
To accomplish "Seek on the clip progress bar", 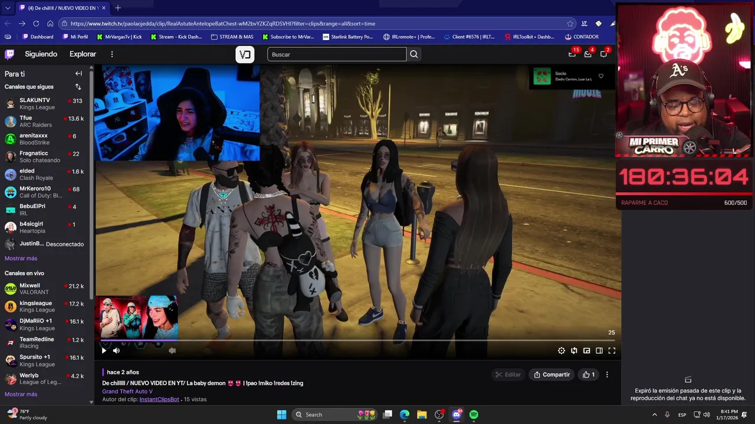I will pyautogui.click(x=357, y=340).
